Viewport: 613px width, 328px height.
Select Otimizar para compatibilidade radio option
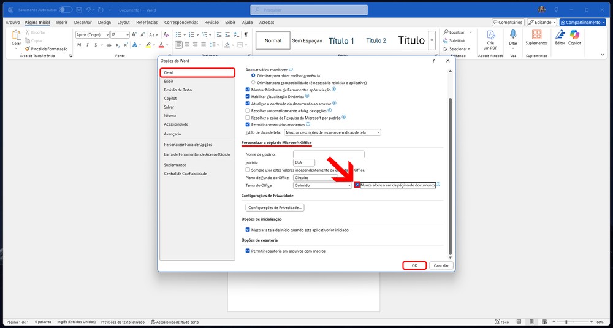253,82
